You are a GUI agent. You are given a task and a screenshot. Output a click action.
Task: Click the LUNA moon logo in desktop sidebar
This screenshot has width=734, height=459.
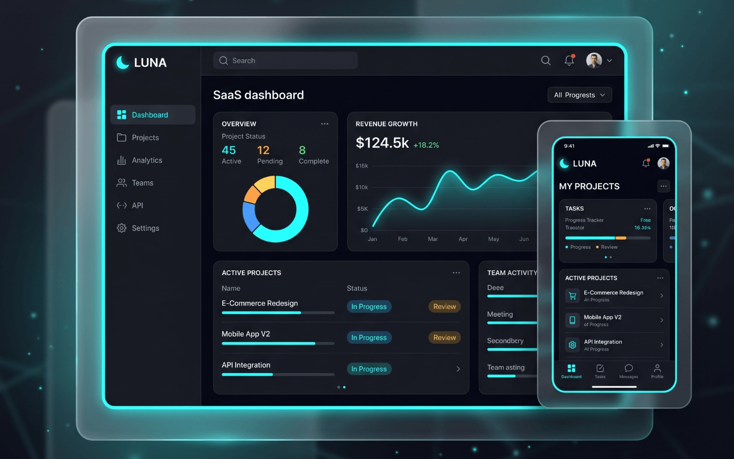[122, 62]
